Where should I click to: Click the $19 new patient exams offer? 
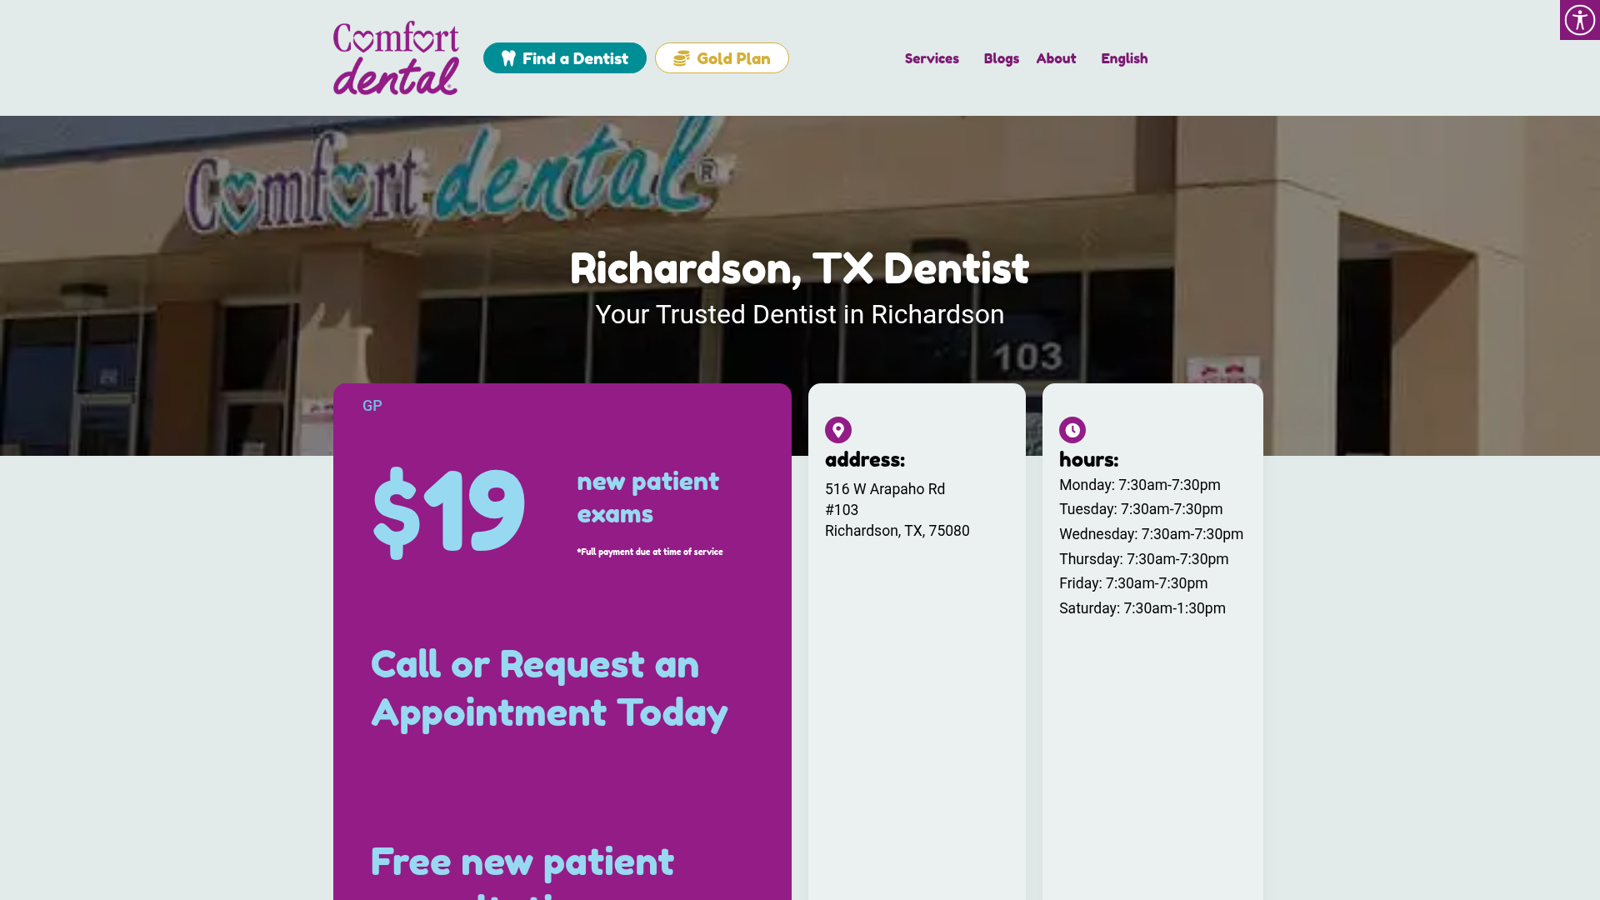(x=548, y=512)
